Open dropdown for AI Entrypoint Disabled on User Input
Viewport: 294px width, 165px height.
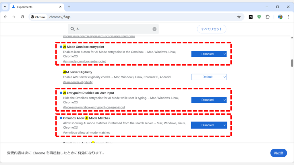(209, 100)
